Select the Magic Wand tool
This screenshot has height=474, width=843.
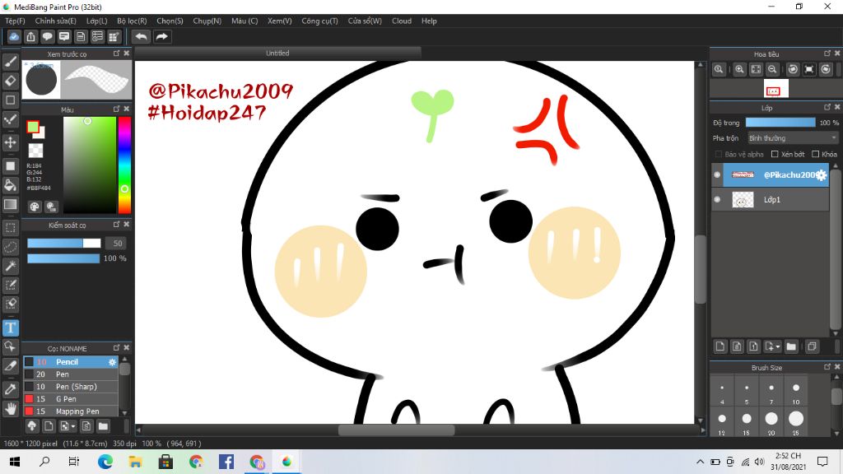coord(10,266)
